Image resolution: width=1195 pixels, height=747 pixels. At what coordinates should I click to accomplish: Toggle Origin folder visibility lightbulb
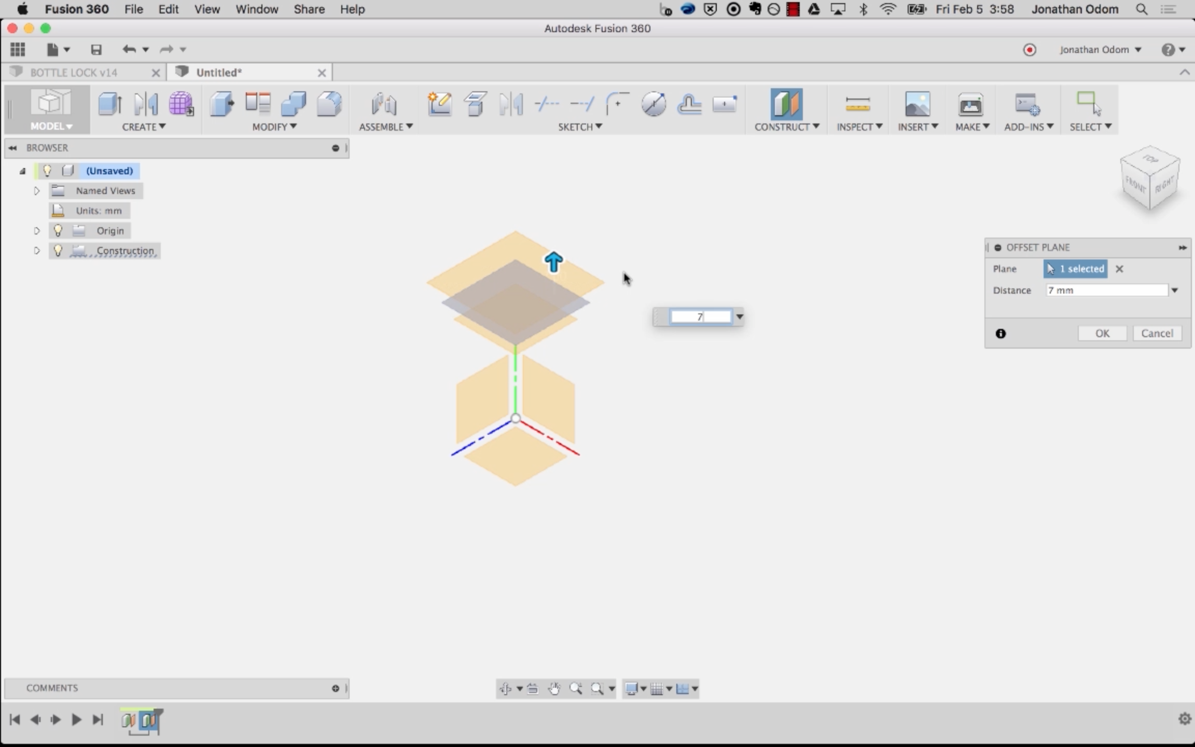coord(58,230)
